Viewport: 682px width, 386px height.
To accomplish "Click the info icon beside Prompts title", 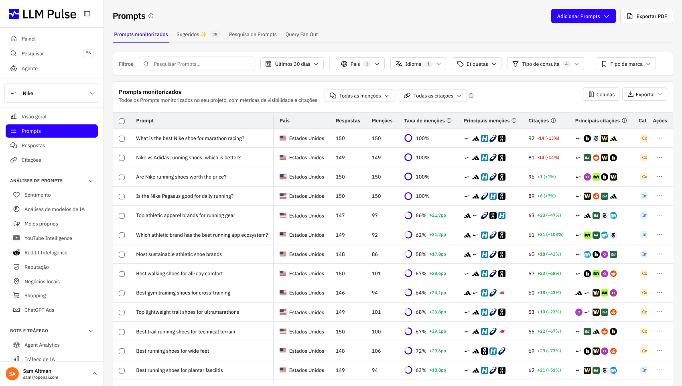I will 151,16.
